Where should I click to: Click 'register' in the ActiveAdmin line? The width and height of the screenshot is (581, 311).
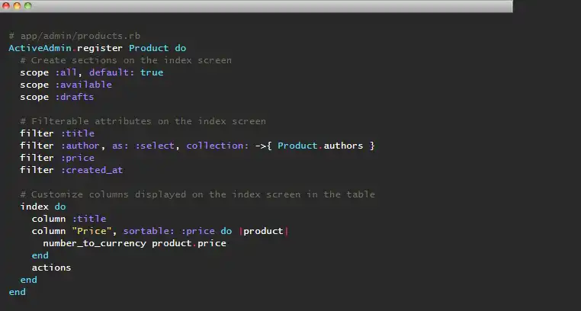pos(100,48)
